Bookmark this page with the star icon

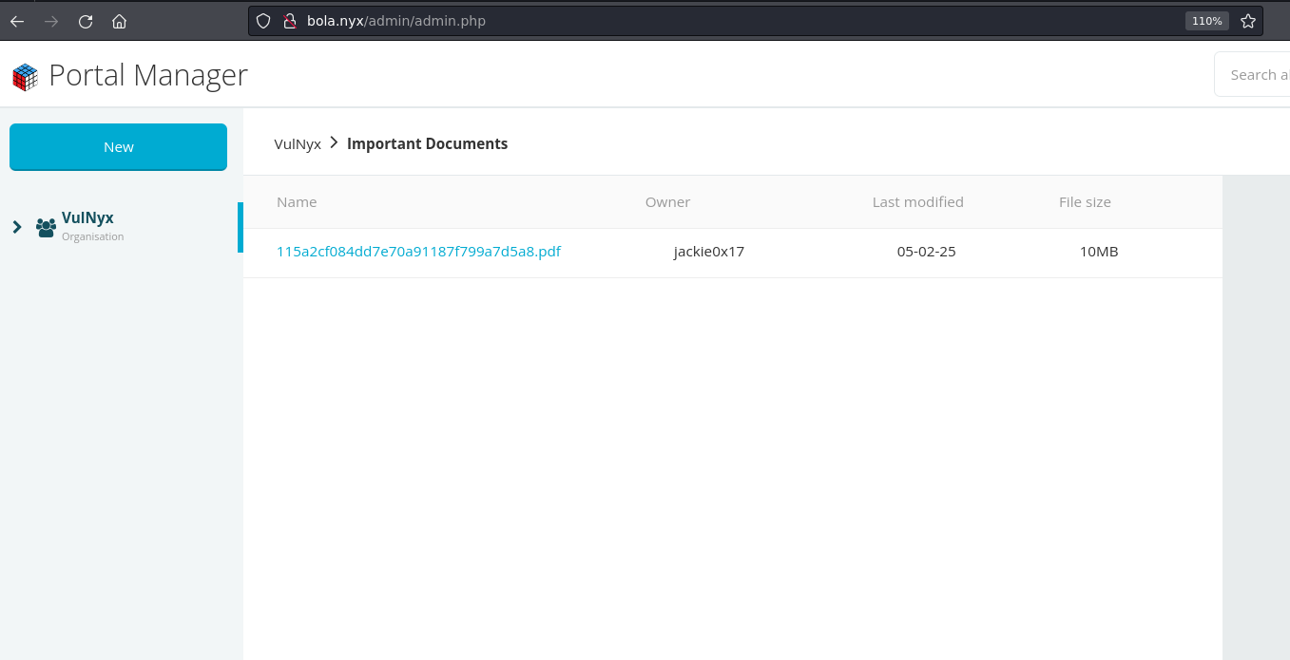[1248, 21]
